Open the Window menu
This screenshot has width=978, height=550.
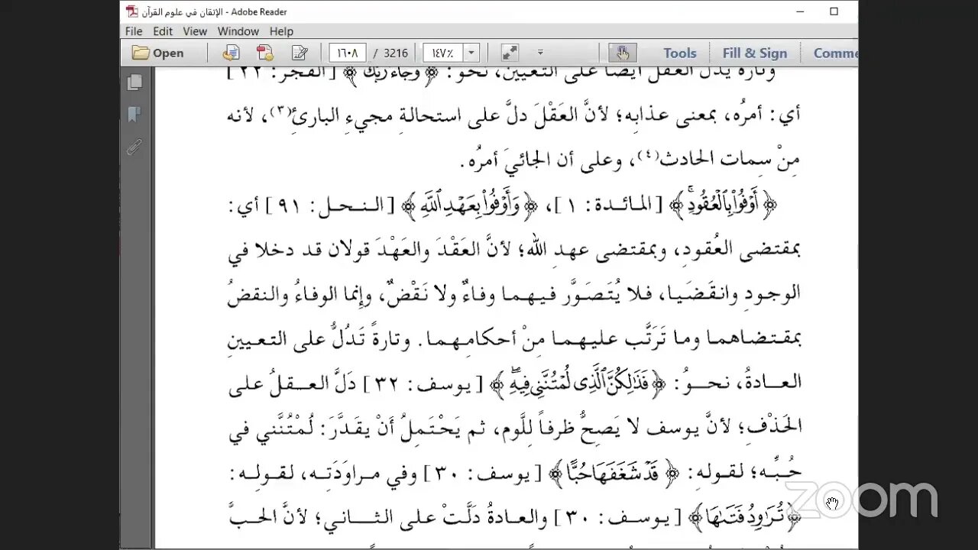click(x=238, y=31)
